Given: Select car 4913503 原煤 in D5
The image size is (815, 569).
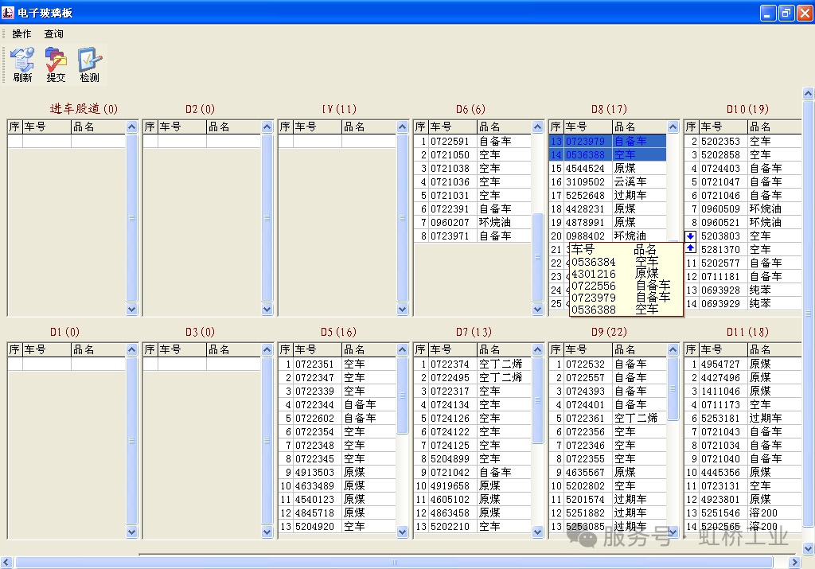Looking at the screenshot, I should pos(337,472).
